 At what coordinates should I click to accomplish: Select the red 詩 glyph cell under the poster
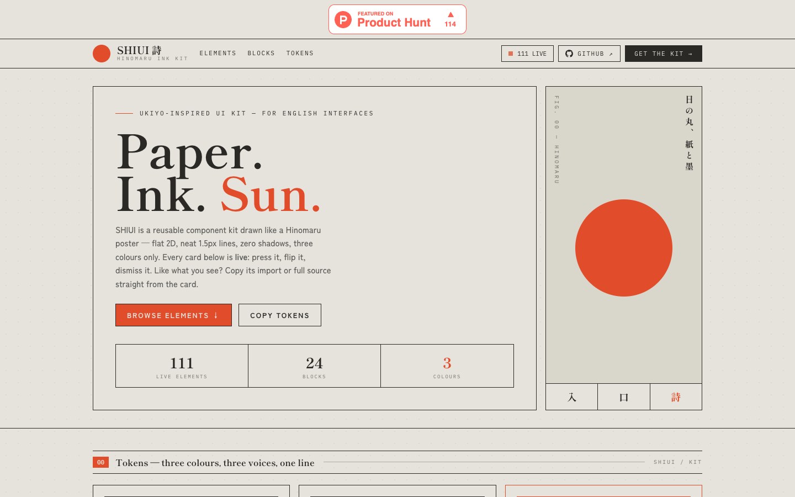676,397
